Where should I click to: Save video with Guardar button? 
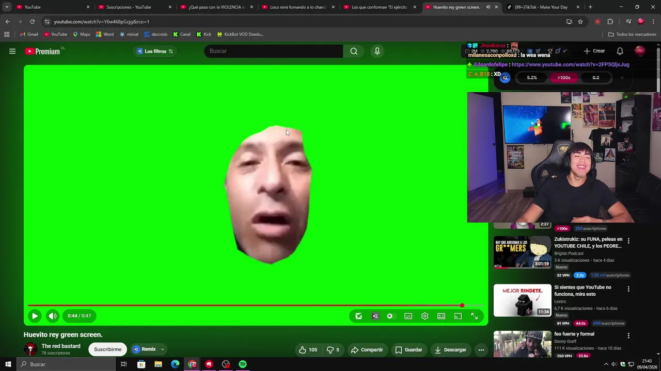[408, 350]
